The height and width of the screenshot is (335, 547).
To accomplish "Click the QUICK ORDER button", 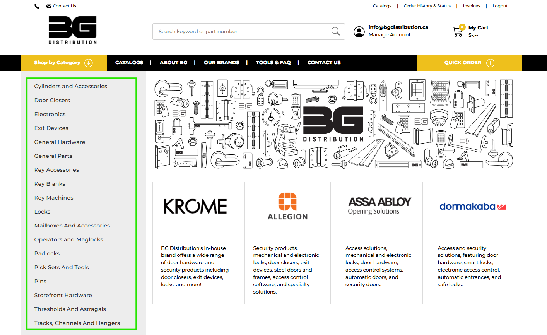I will coord(470,63).
